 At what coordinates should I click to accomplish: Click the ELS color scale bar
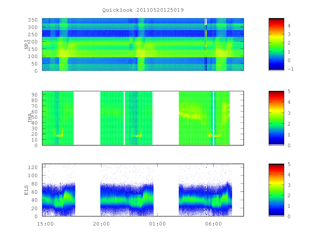276,190
